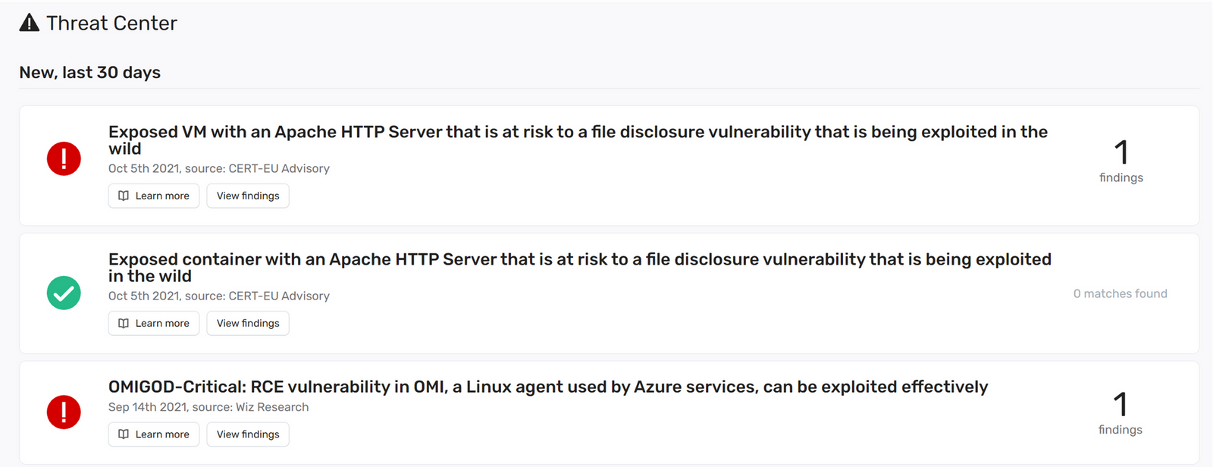Click book icon in Exposed VM Learn more
This screenshot has height=467, width=1213.
coord(124,196)
